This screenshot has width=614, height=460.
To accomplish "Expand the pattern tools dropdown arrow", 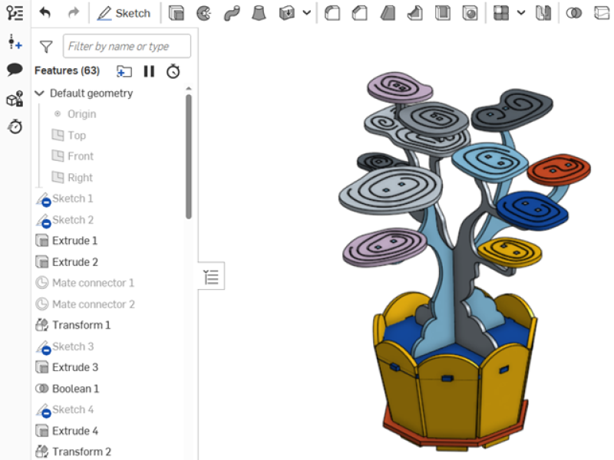I will (x=521, y=13).
